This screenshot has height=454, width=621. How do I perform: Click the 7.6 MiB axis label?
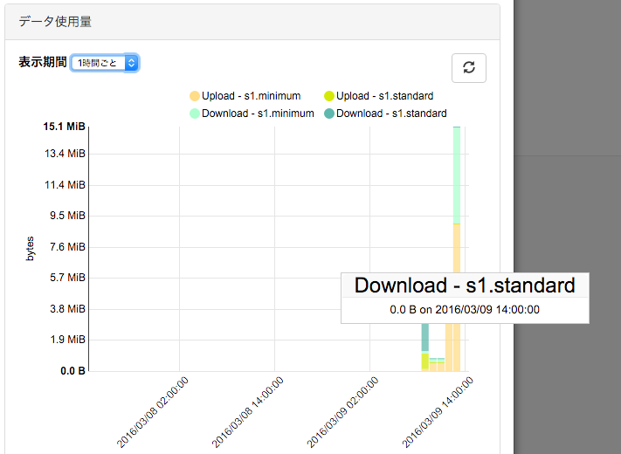(x=67, y=247)
